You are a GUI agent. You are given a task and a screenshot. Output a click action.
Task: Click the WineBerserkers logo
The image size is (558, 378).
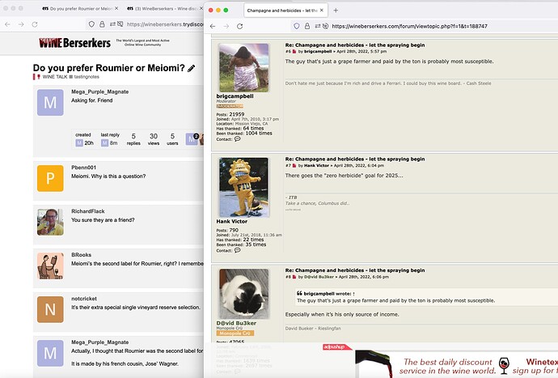[74, 43]
